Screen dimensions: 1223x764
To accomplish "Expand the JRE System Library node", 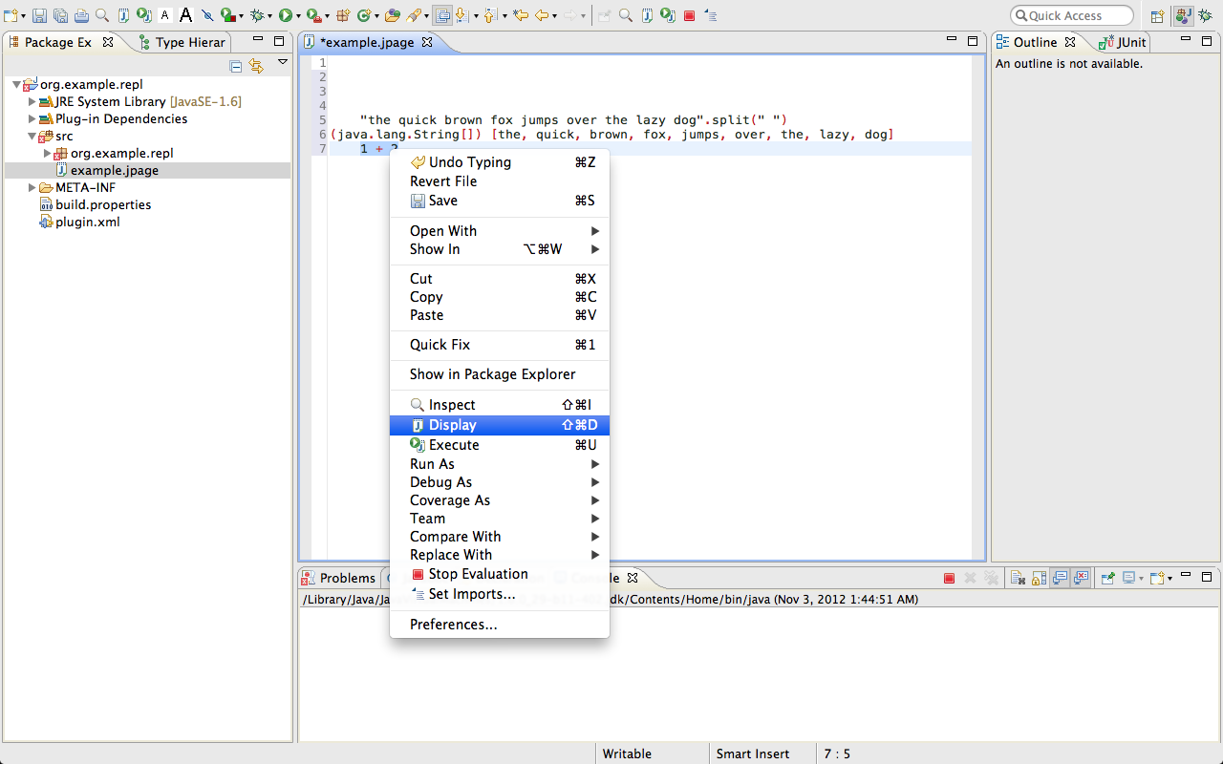I will click(x=32, y=101).
